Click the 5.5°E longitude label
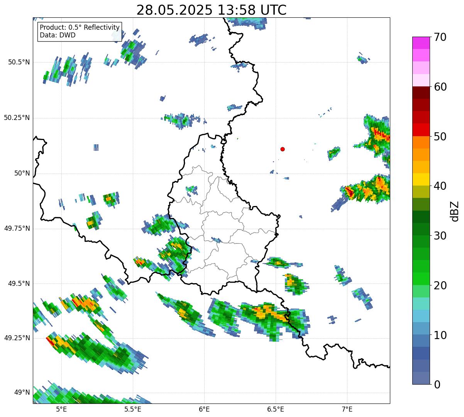The height and width of the screenshot is (417, 464). (133, 409)
